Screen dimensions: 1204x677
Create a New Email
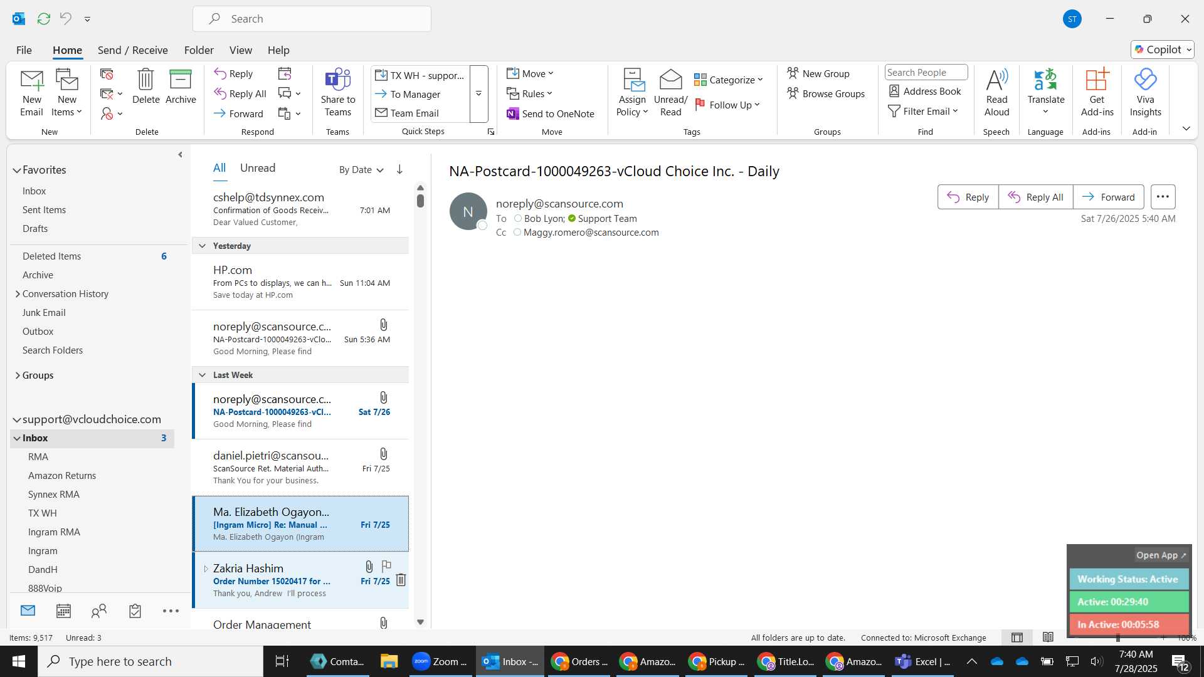(x=31, y=93)
